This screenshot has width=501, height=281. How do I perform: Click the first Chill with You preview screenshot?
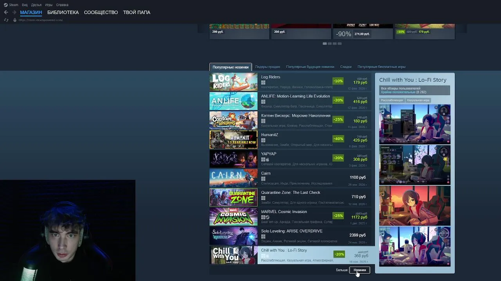click(414, 124)
